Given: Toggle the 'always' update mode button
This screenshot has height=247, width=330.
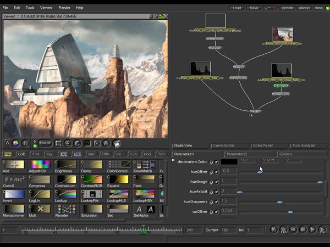Looking at the screenshot, I should pyautogui.click(x=304, y=8).
